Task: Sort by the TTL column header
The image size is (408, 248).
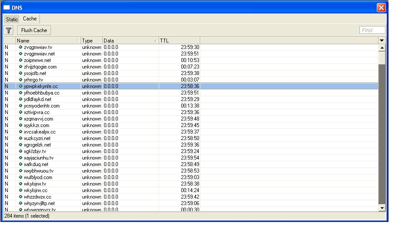Action: (x=180, y=41)
